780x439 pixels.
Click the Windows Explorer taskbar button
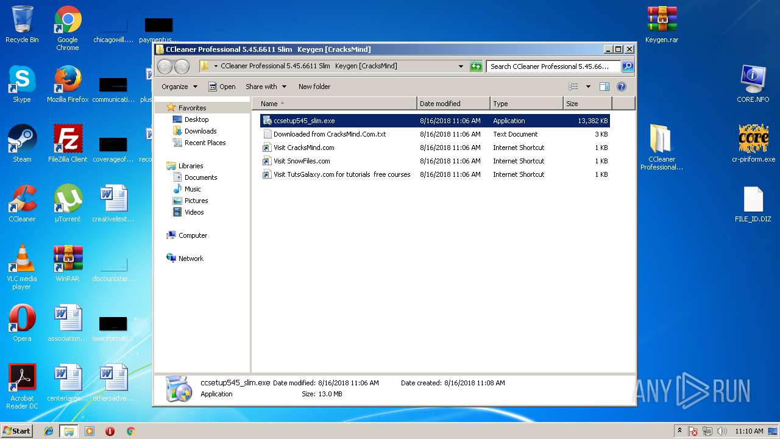coord(68,431)
